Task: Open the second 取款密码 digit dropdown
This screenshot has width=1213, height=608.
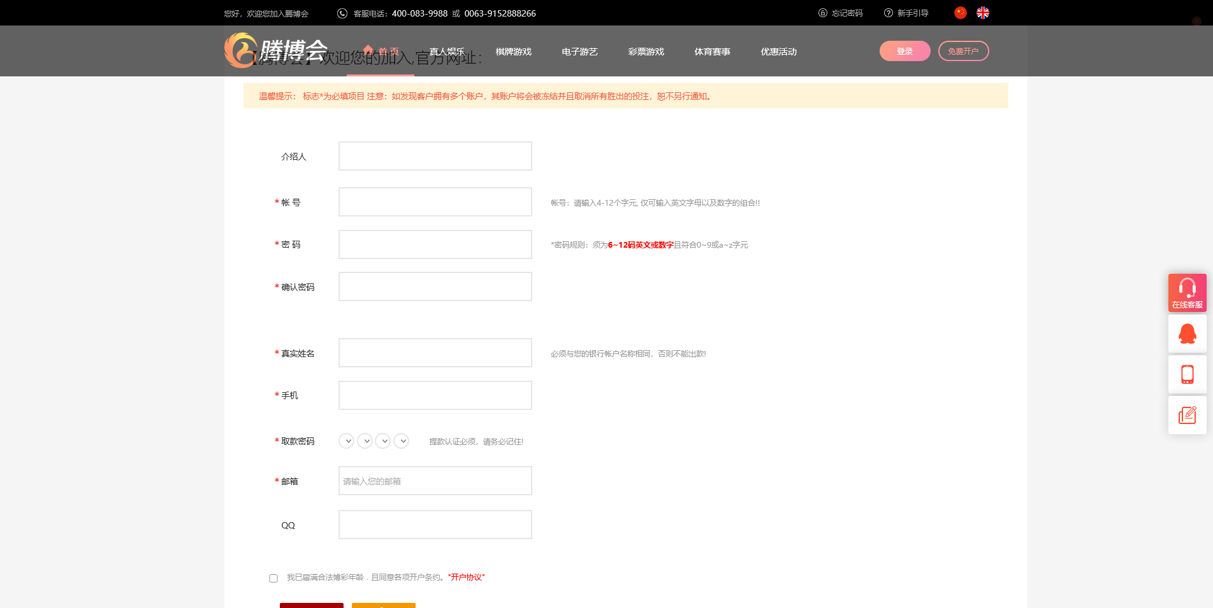Action: pos(365,441)
